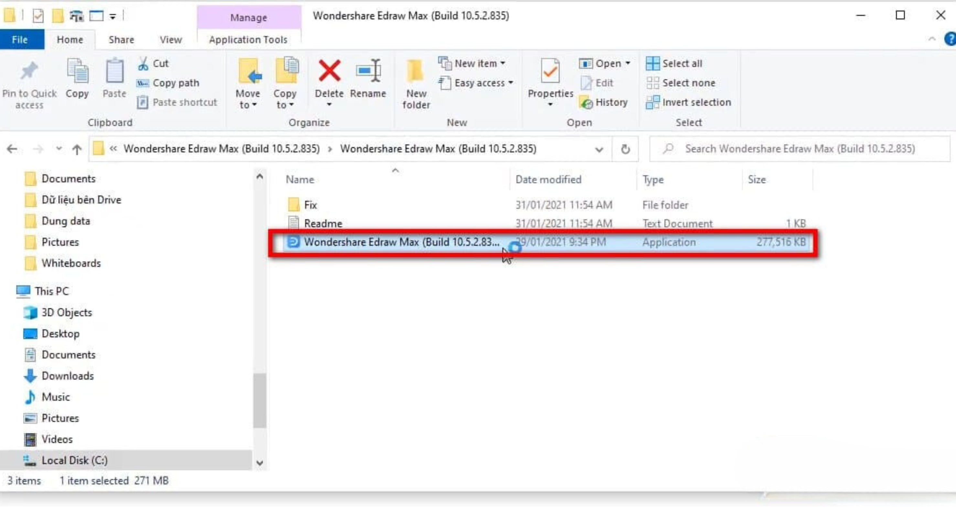This screenshot has width=956, height=508.
Task: Click Invert selection in the ribbon
Action: [x=688, y=102]
